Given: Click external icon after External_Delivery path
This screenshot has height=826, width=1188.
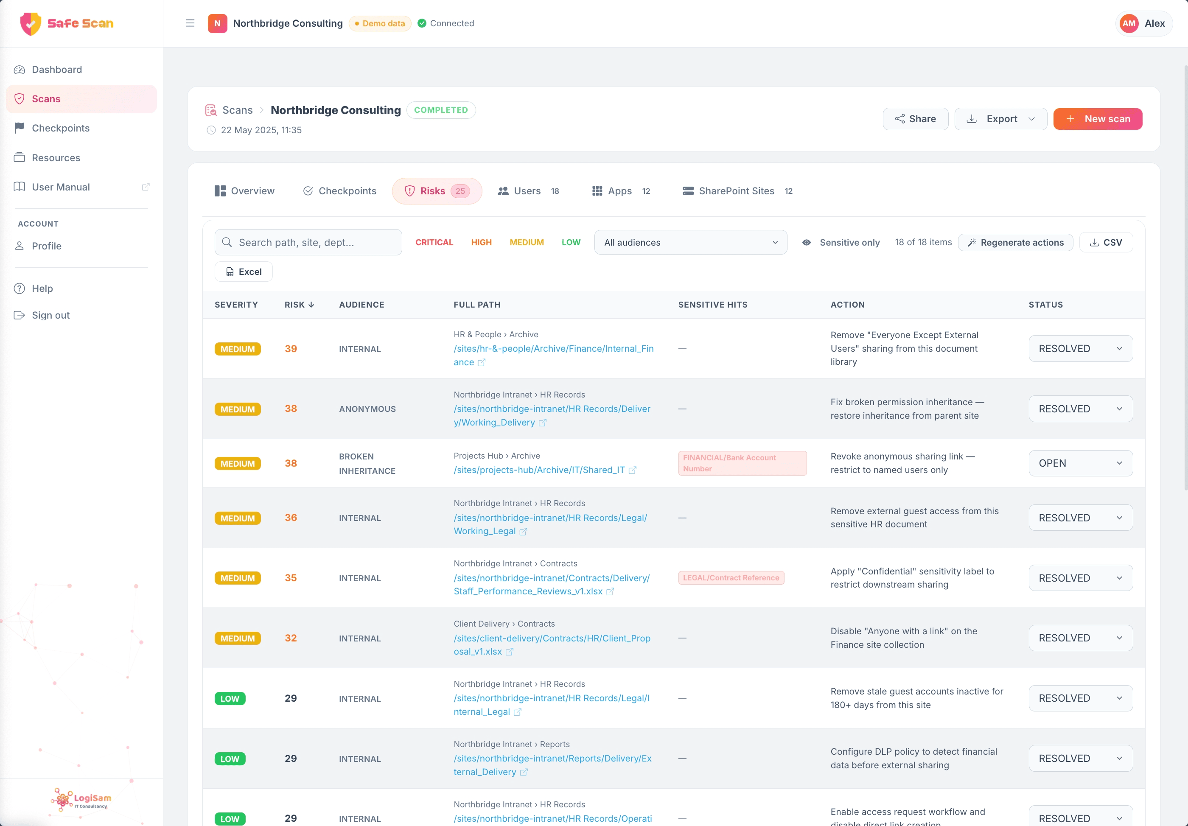Looking at the screenshot, I should [x=524, y=772].
